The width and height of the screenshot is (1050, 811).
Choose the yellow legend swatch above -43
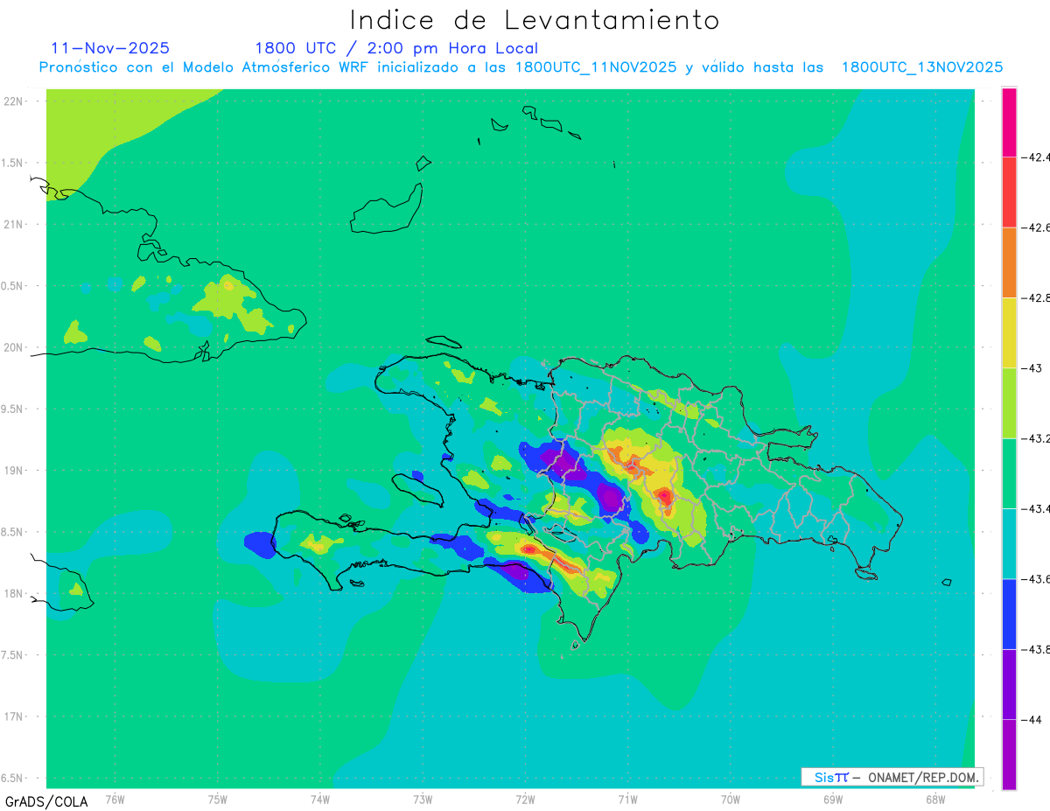pyautogui.click(x=1009, y=333)
